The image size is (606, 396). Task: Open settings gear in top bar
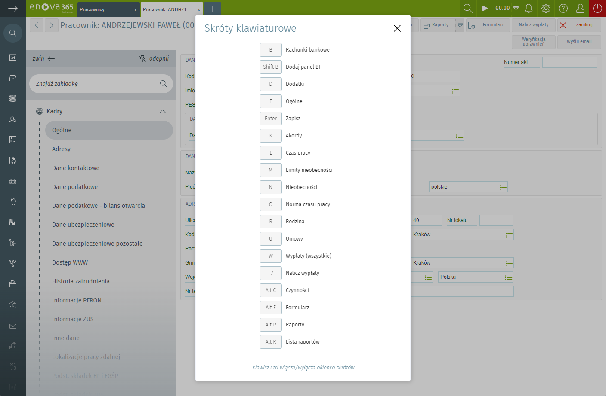click(546, 8)
